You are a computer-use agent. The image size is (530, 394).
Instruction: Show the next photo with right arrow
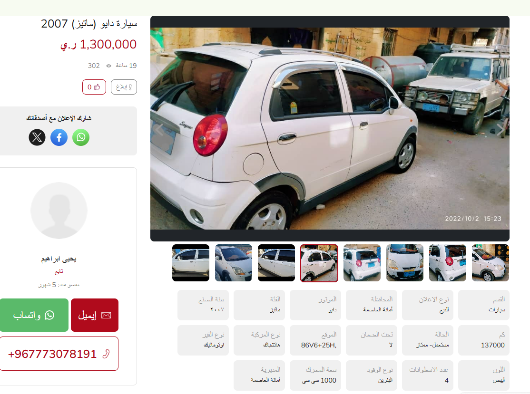[501, 129]
